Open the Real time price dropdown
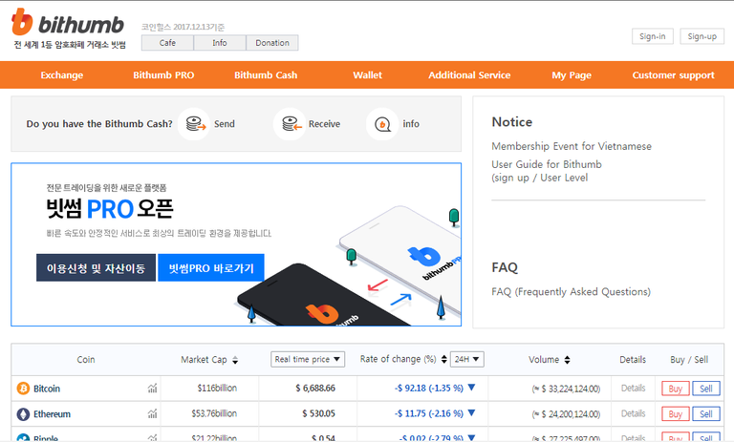Image resolution: width=734 pixels, height=442 pixels. coord(308,359)
